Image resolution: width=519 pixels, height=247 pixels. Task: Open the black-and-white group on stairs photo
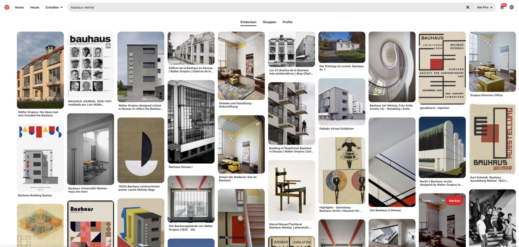(x=492, y=218)
